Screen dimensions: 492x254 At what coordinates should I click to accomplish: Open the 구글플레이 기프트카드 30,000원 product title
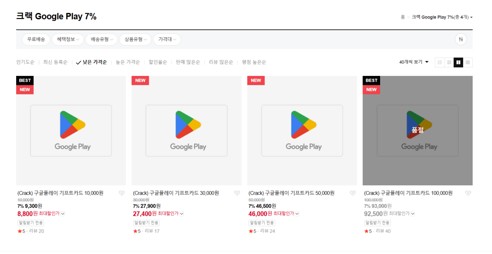176,193
